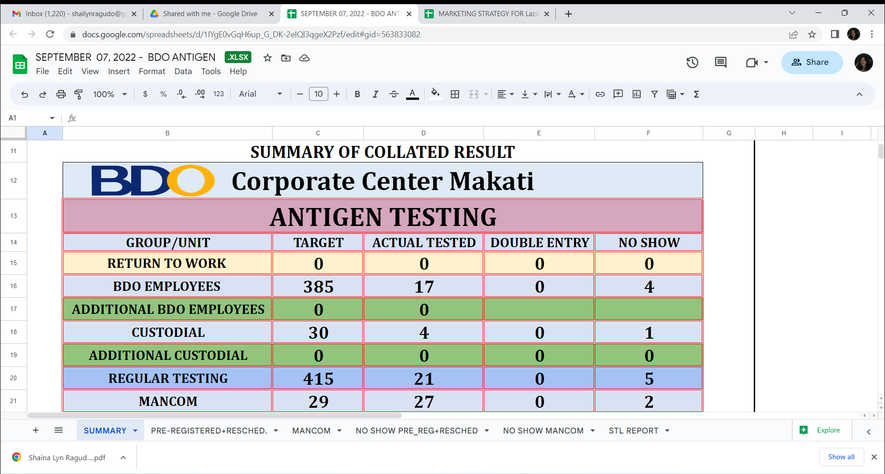Image resolution: width=885 pixels, height=474 pixels.
Task: Click the Share button
Action: pyautogui.click(x=812, y=63)
